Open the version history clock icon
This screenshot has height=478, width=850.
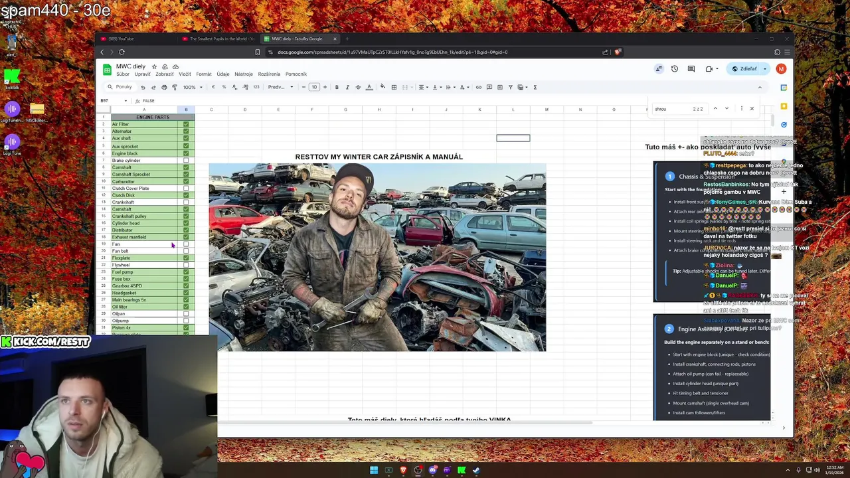[675, 68]
